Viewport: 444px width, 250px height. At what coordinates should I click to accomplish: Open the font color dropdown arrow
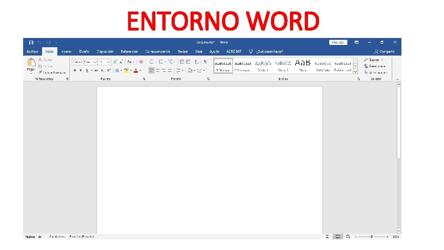(x=141, y=70)
